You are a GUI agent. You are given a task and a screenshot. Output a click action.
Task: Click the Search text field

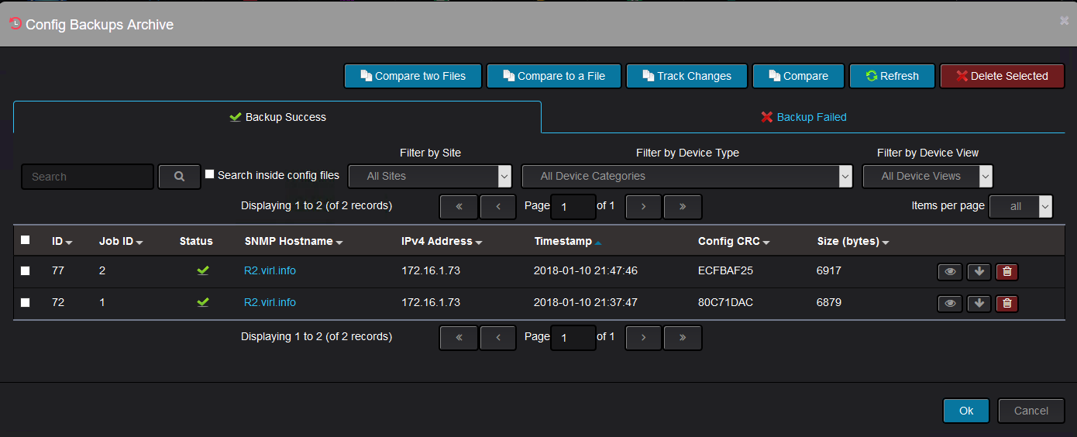pos(88,177)
